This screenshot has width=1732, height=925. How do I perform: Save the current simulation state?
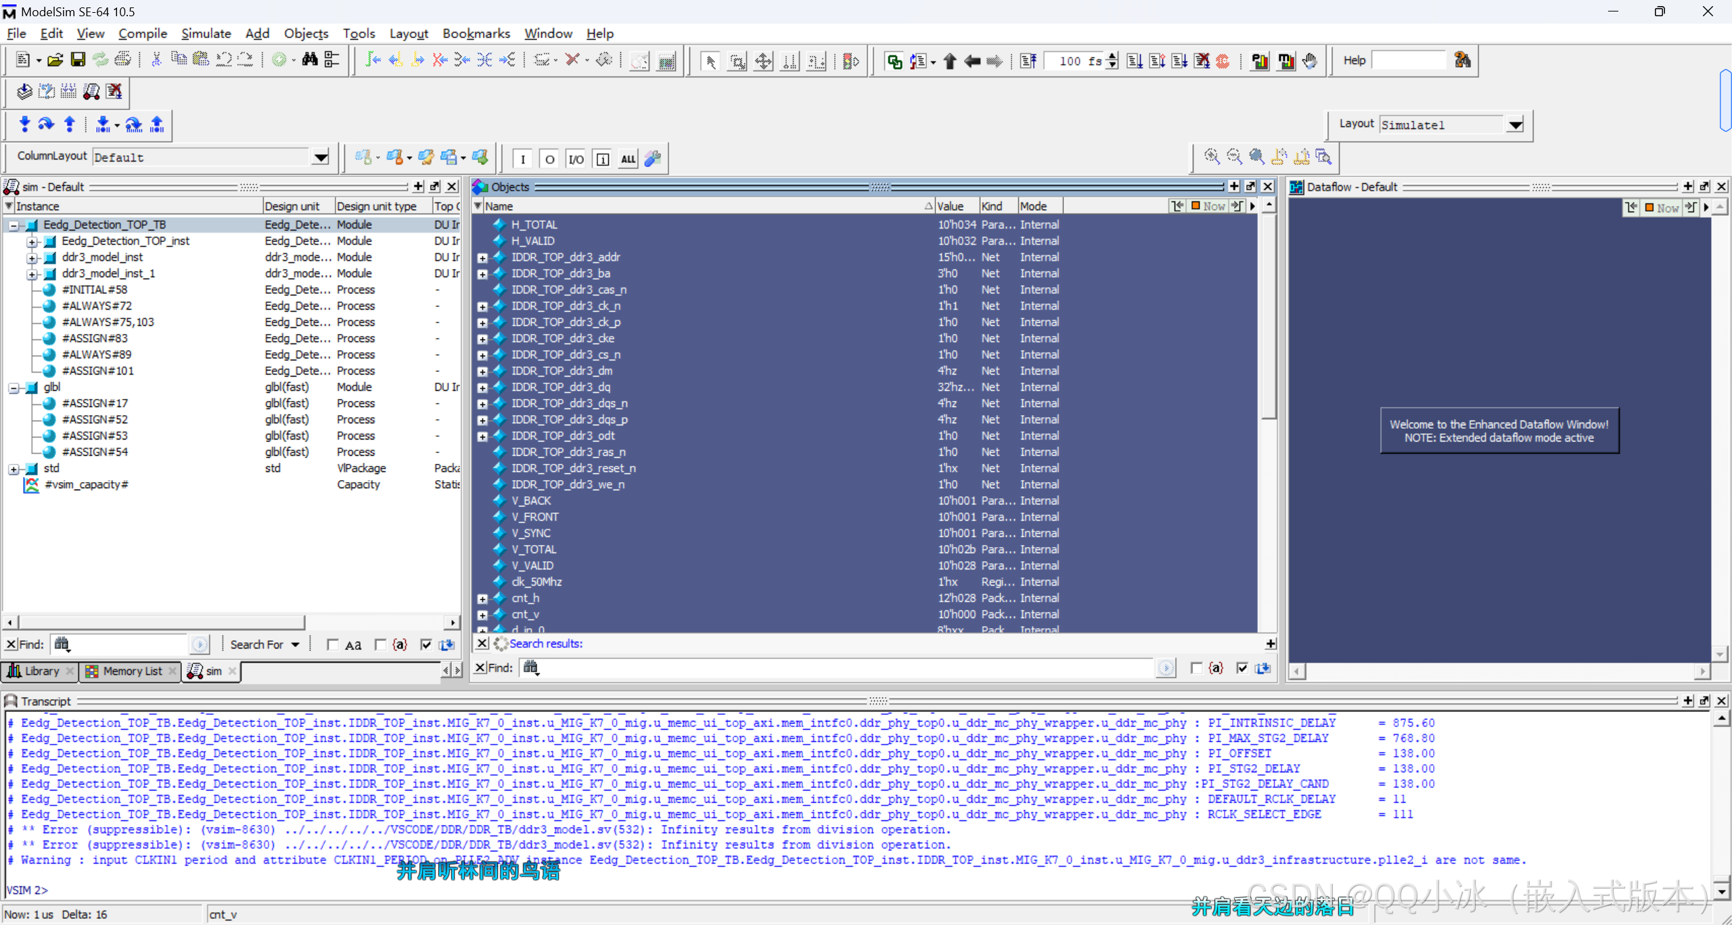coord(78,60)
